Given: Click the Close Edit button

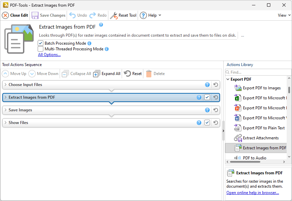Looking at the screenshot, I should pyautogui.click(x=15, y=15).
